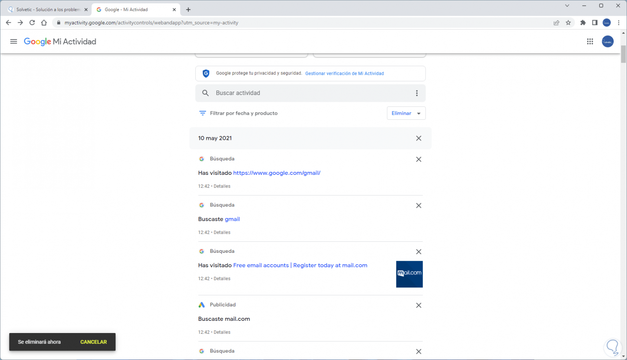Go forward in browser history

(20, 23)
